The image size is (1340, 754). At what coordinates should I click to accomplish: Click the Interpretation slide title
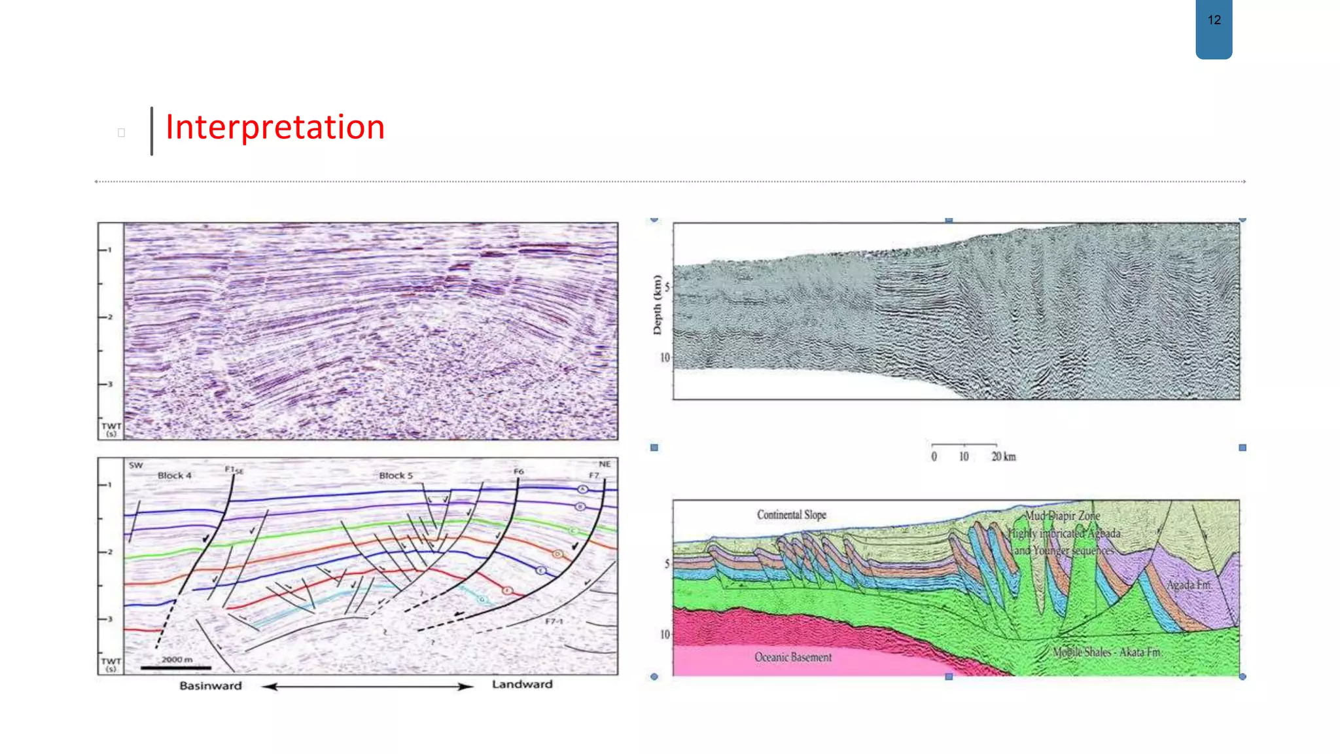coord(275,127)
